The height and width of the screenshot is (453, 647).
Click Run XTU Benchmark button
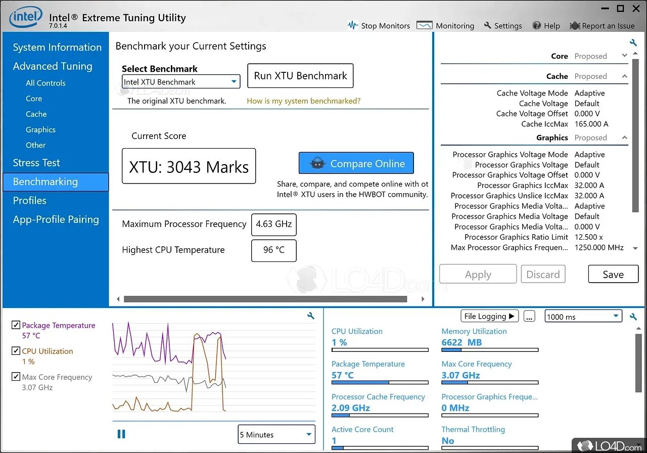(300, 76)
